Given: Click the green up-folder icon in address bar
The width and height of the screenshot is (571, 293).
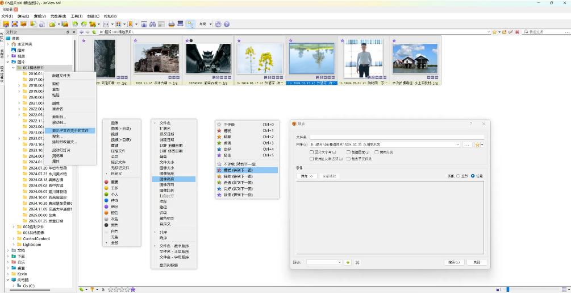Looking at the screenshot, I should pyautogui.click(x=94, y=32).
